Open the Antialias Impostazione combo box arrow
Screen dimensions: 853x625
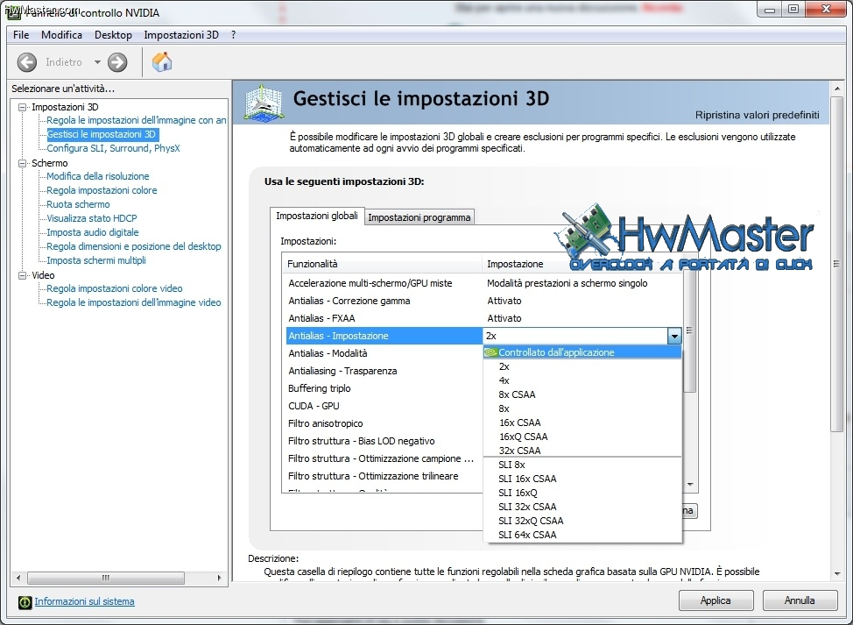click(674, 336)
